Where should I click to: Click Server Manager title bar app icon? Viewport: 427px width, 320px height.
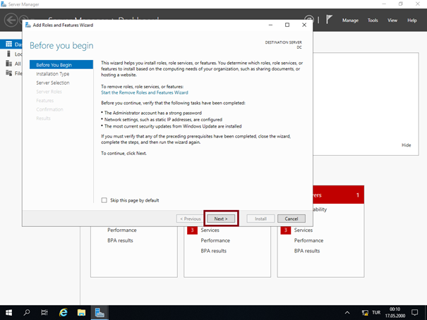4,4
